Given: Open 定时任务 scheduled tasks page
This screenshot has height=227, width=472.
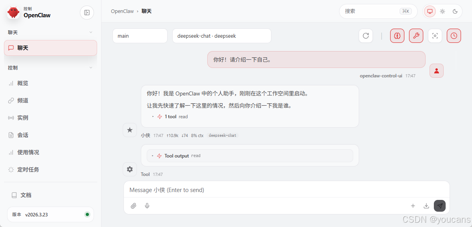Looking at the screenshot, I should pyautogui.click(x=50, y=170).
